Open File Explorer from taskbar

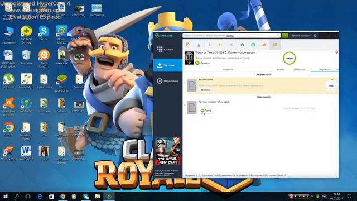click(97, 196)
